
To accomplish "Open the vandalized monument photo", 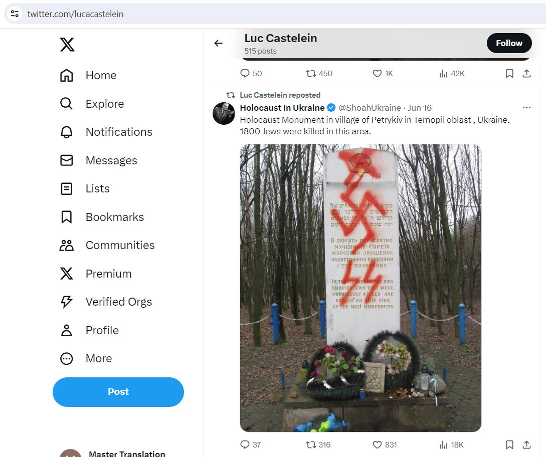I will pyautogui.click(x=360, y=288).
